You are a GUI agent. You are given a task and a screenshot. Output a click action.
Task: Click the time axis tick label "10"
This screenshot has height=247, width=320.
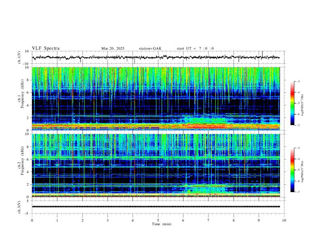click(284, 220)
